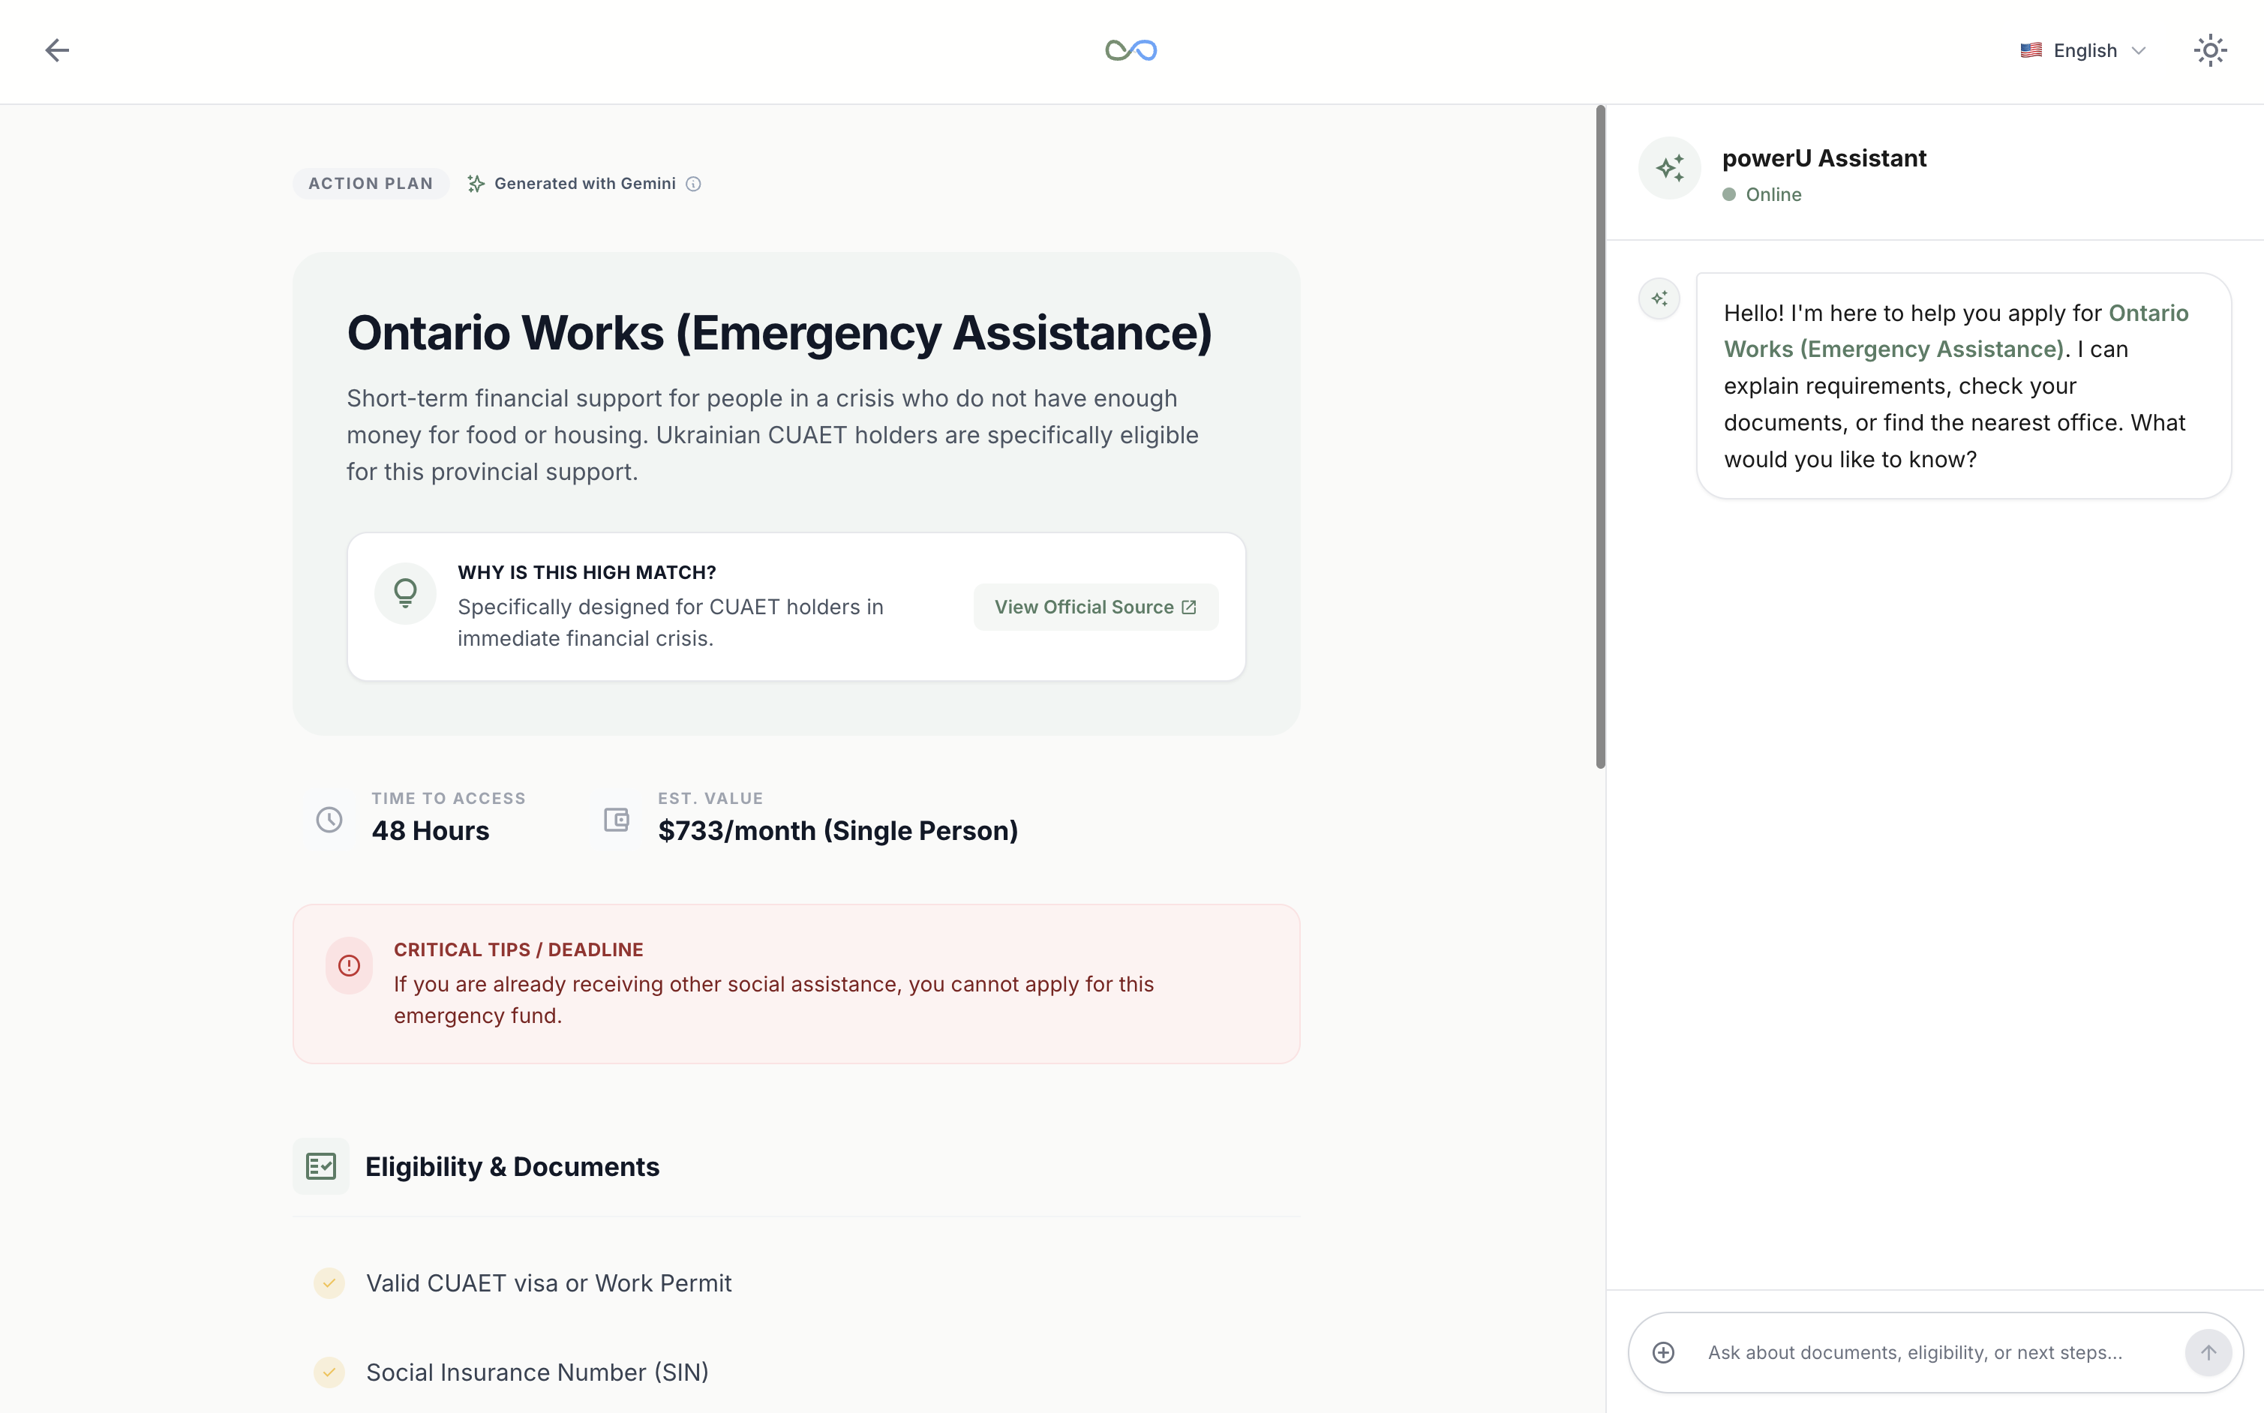Viewport: 2264px width, 1413px height.
Task: Check the Valid CUAET visa item
Action: click(x=329, y=1283)
